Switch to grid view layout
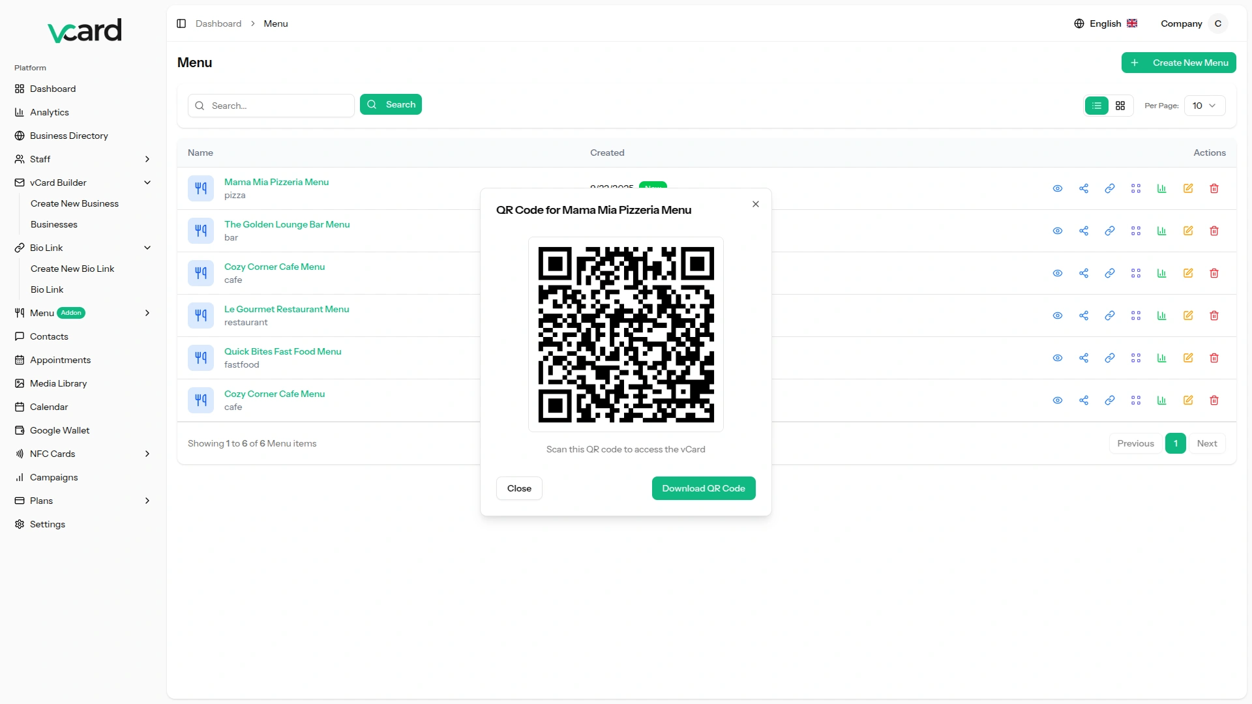Viewport: 1252px width, 704px height. coord(1120,106)
